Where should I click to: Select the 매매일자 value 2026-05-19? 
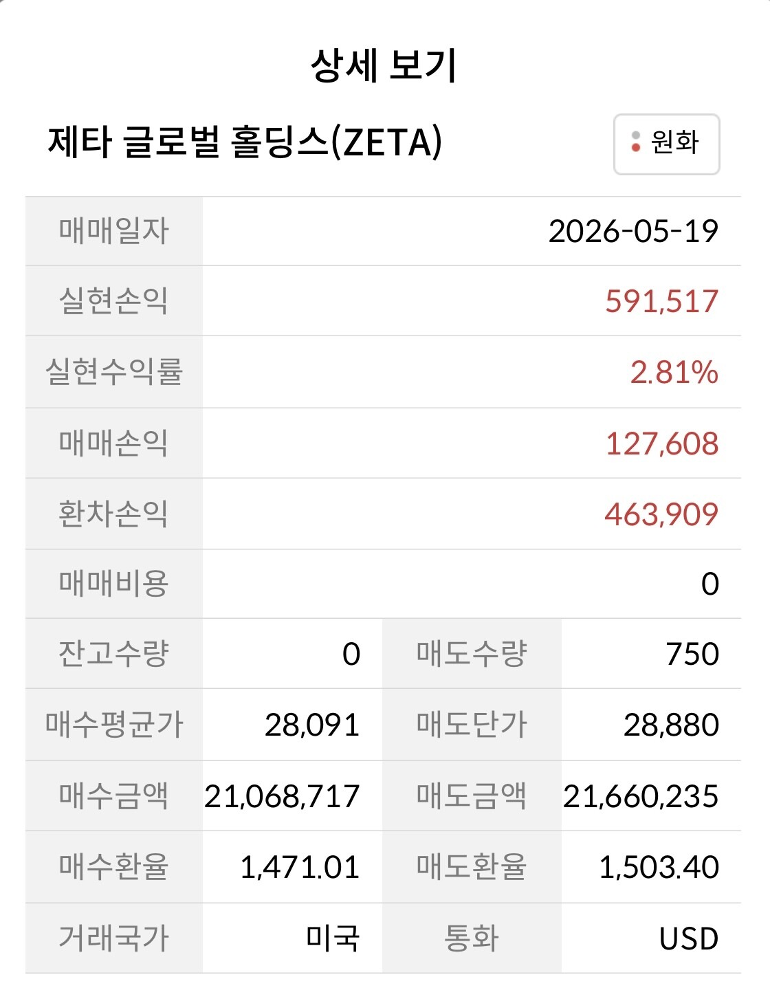(x=633, y=231)
